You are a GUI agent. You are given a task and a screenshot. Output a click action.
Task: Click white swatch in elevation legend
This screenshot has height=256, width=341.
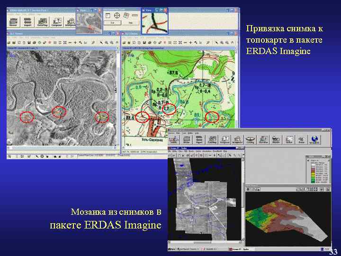coord(313,165)
